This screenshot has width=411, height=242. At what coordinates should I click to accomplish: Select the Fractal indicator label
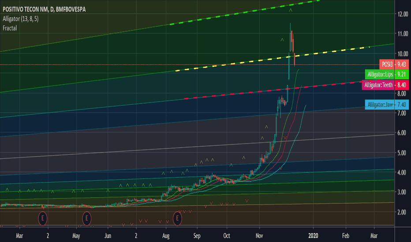[10, 28]
